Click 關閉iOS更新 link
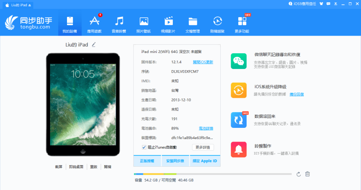This screenshot has width=361, height=190. click(x=203, y=62)
